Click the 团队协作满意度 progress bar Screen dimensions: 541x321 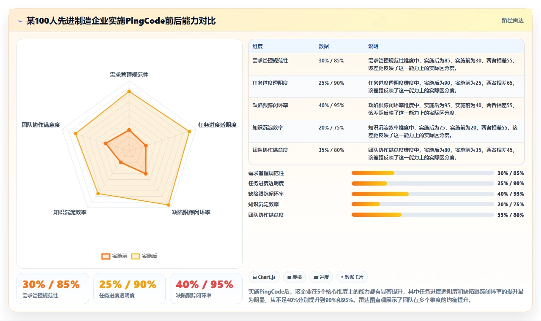[x=423, y=215]
